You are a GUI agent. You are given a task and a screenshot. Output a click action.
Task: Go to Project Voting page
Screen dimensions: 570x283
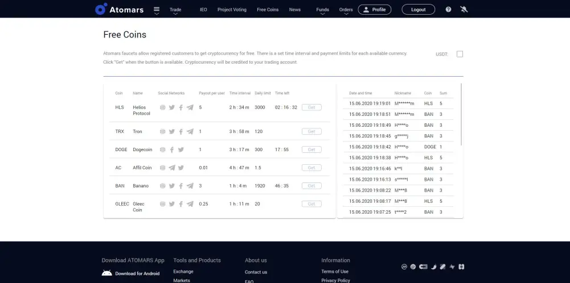coord(232,10)
